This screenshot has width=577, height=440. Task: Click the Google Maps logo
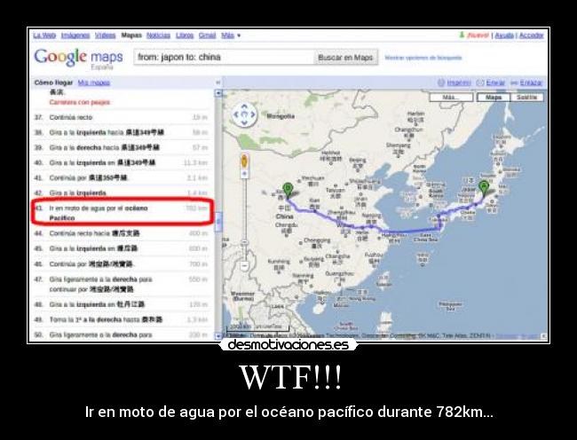(78, 58)
